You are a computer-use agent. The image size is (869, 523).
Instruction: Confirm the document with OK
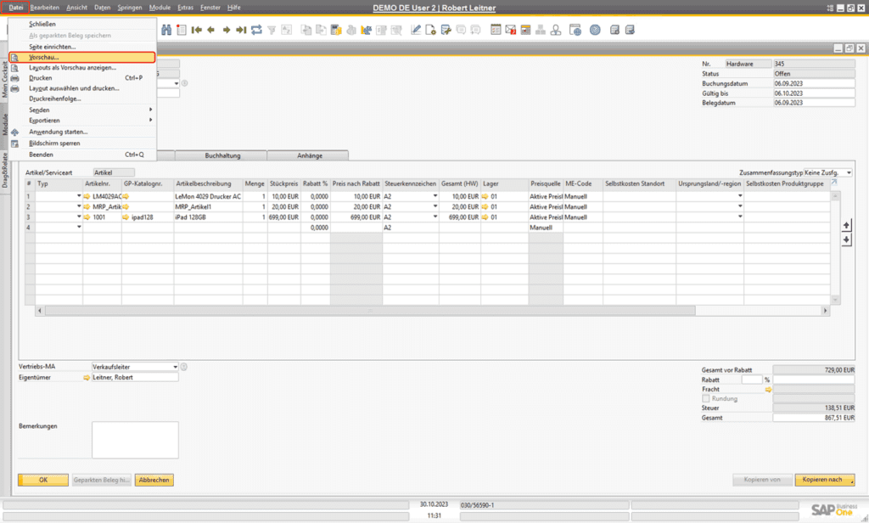pyautogui.click(x=42, y=479)
